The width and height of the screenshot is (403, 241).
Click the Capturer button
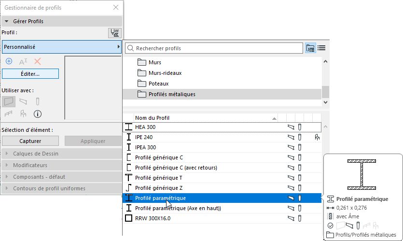pos(30,141)
